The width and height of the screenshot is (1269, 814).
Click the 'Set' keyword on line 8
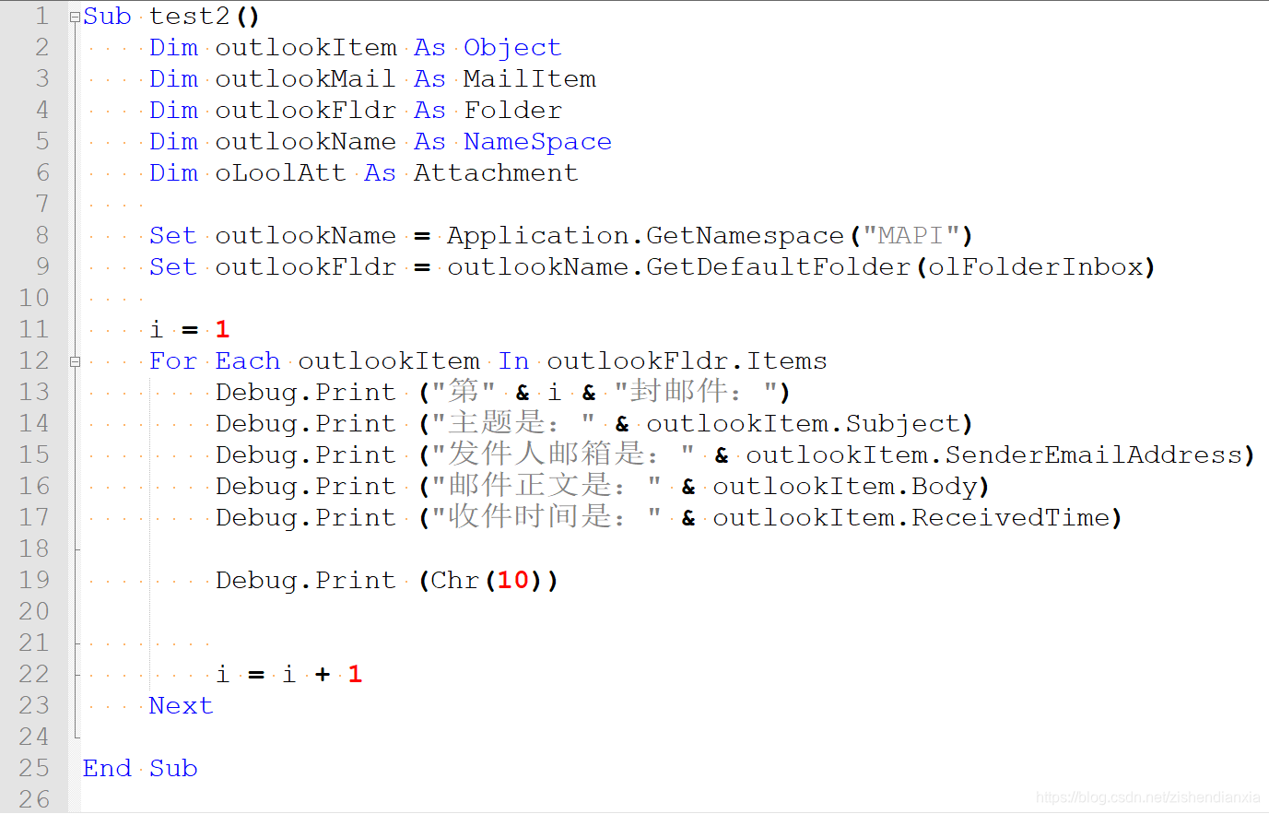point(173,236)
